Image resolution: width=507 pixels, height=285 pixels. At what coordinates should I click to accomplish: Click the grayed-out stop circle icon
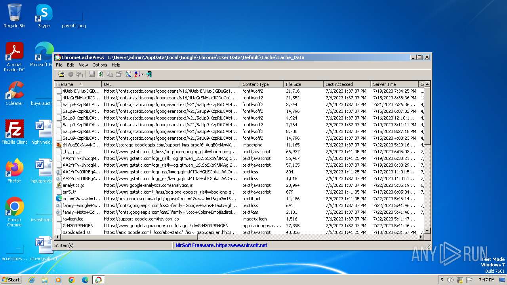click(71, 74)
